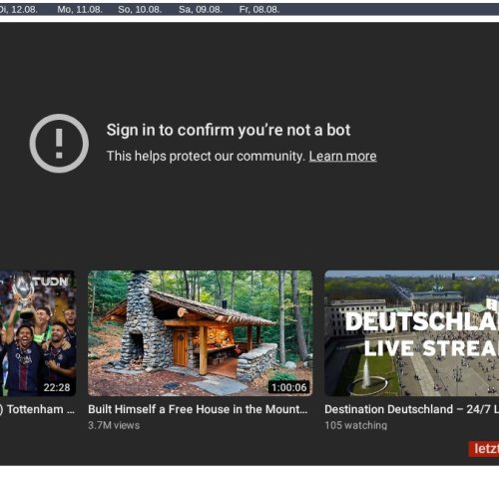Select the Mo, 11.08. date tab
499x499 pixels.
pos(80,9)
